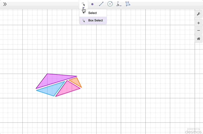Activate the Polygon tool
Viewport: 203px width, 134px height.
(128, 4)
